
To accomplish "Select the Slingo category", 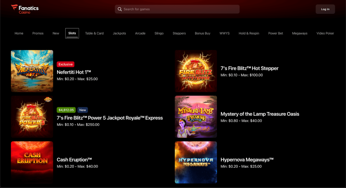I will (159, 33).
